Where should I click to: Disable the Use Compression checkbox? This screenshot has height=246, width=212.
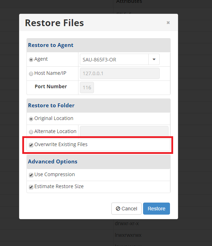pos(31,175)
